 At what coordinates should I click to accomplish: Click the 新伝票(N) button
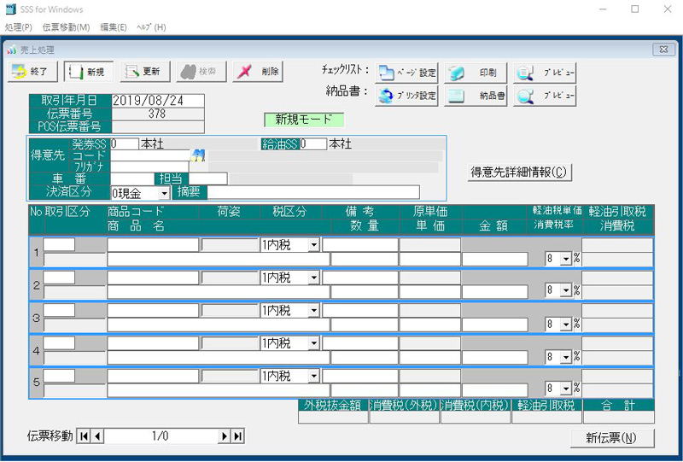tap(611, 438)
